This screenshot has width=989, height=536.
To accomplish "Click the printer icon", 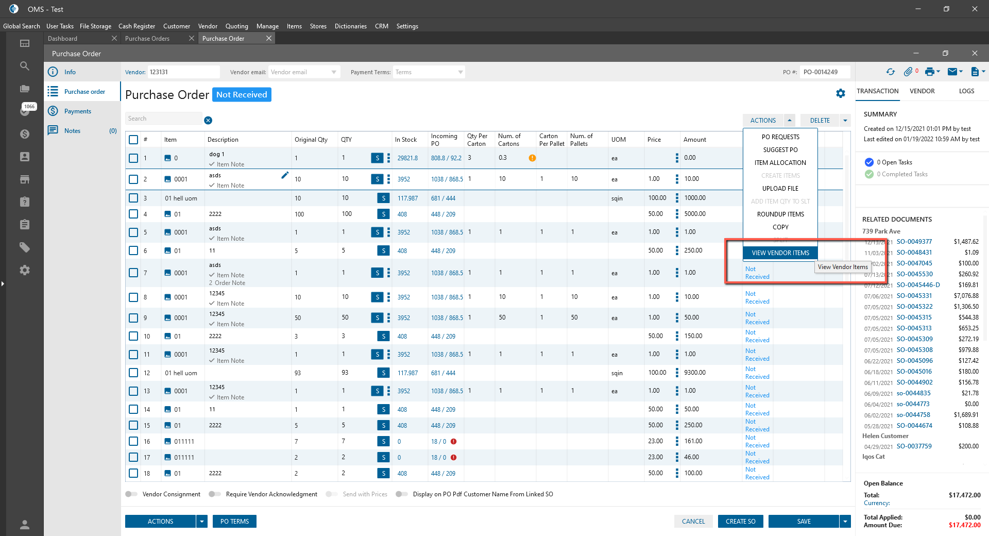I will [x=929, y=72].
